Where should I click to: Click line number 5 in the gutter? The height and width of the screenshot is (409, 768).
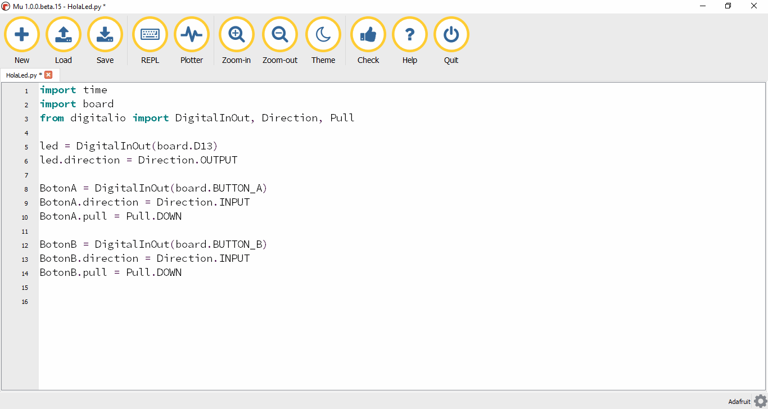click(x=25, y=147)
